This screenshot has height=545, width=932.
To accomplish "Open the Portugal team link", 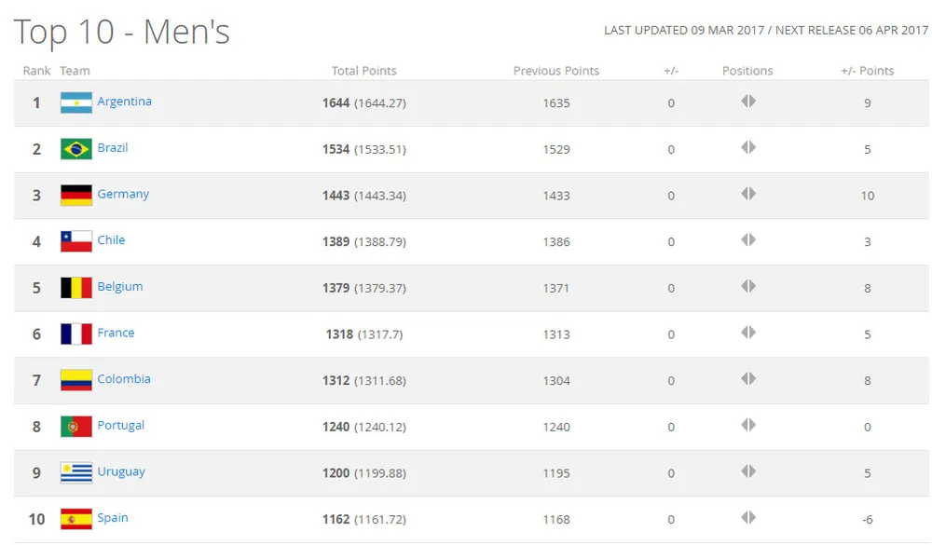I will (121, 425).
